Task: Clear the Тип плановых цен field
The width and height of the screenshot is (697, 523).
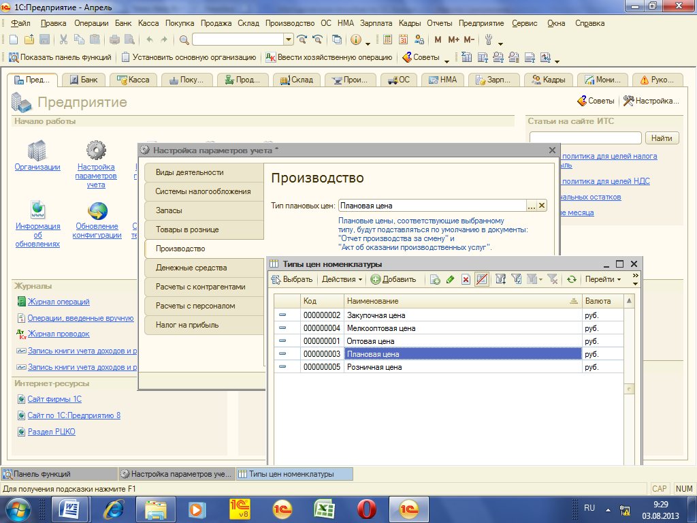Action: (x=542, y=206)
